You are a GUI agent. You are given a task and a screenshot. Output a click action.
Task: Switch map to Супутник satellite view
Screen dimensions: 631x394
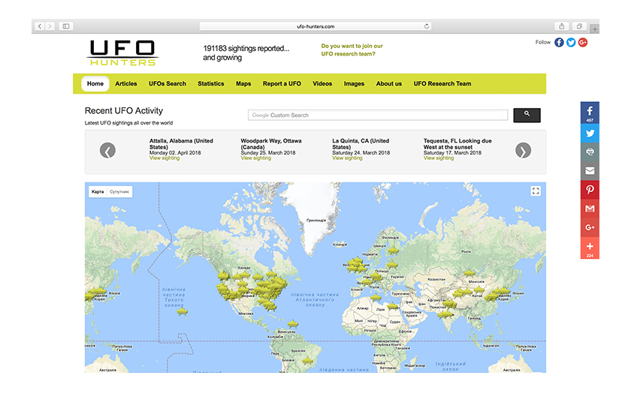point(119,192)
